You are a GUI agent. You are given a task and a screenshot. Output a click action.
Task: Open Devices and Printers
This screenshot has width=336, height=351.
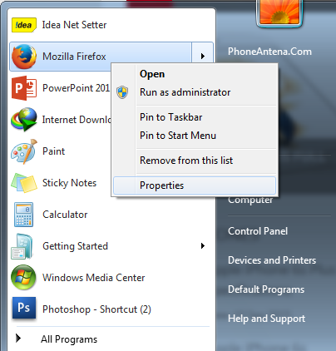tap(272, 260)
